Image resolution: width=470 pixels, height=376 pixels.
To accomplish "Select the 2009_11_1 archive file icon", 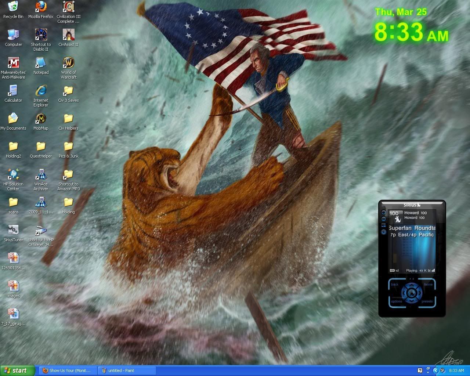I will (x=41, y=205).
